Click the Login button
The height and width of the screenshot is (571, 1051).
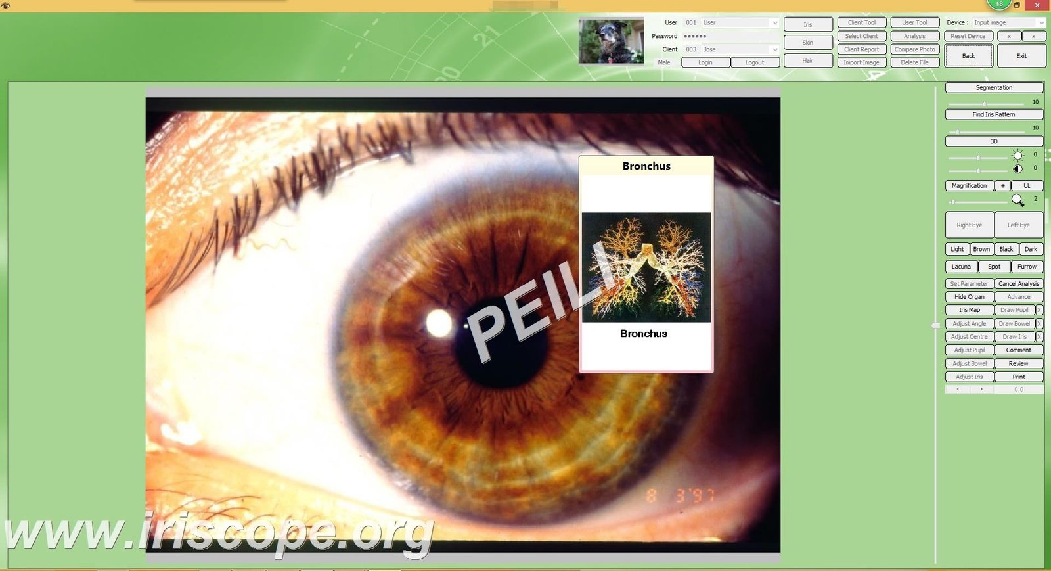[x=705, y=62]
